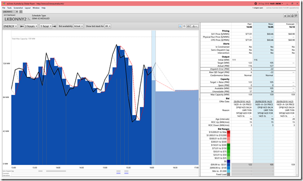Click the $500.01 to $1,000 swatch
The image size is (303, 181).
pos(228,138)
